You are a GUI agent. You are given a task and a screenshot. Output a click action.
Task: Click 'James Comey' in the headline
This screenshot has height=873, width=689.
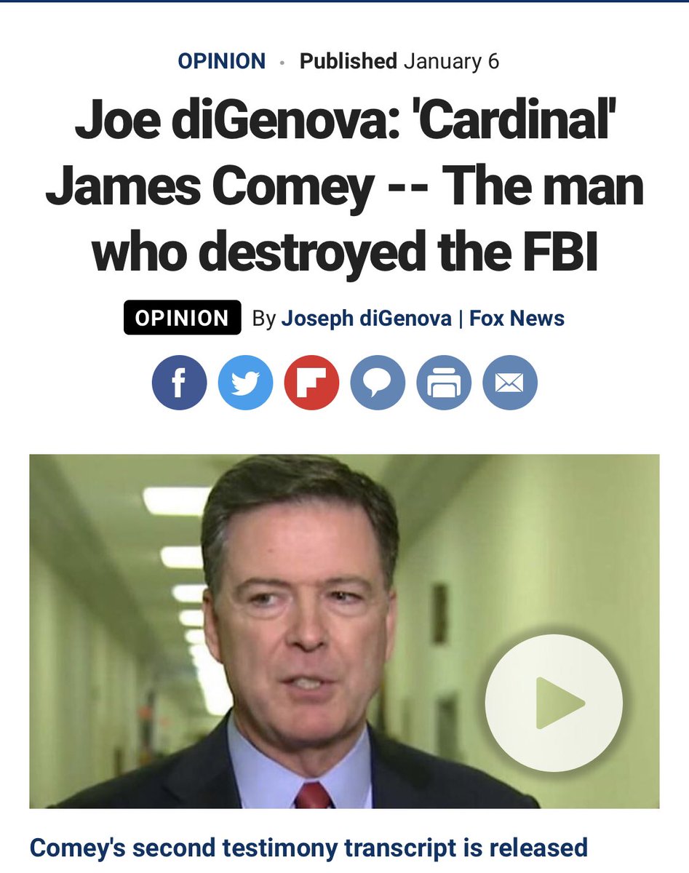click(x=209, y=186)
